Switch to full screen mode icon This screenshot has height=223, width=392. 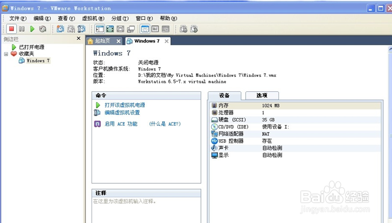[x=110, y=29]
